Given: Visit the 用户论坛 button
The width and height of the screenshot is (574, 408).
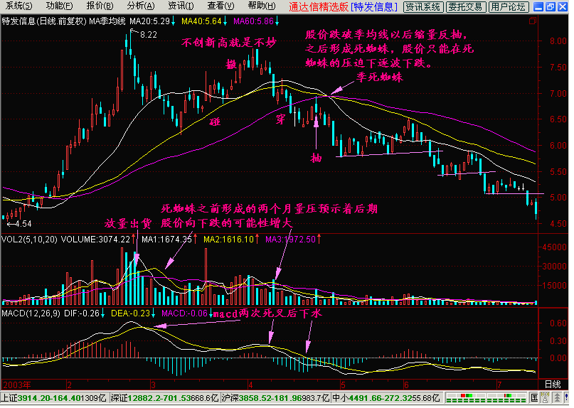Looking at the screenshot, I should (x=509, y=7).
